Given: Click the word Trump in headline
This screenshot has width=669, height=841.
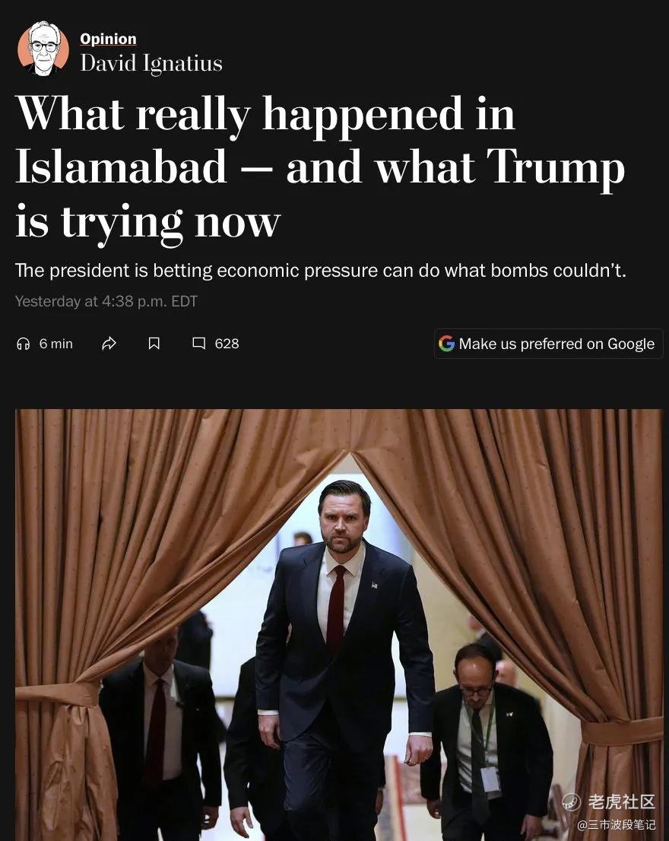Looking at the screenshot, I should 556,167.
